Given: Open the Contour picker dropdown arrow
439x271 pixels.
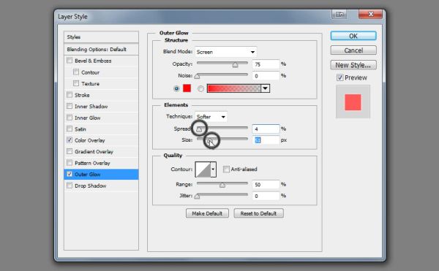Looking at the screenshot, I should (214, 169).
